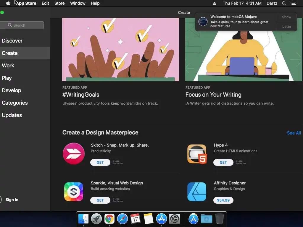The image size is (303, 227).
Task: Open the Focus on Your Writing banner image
Action: point(243,50)
